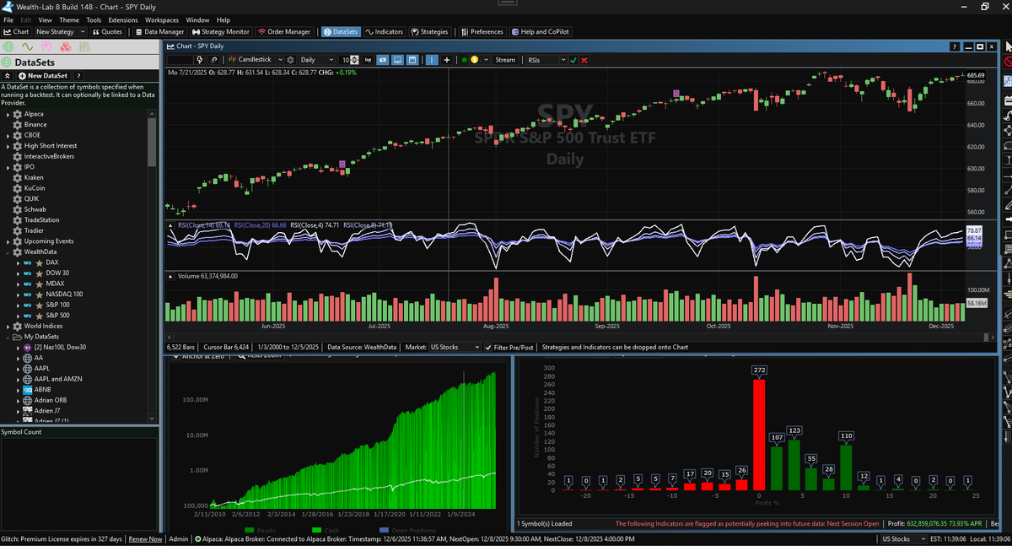The width and height of the screenshot is (1012, 546).
Task: Open the Workspaces menu
Action: click(x=162, y=19)
